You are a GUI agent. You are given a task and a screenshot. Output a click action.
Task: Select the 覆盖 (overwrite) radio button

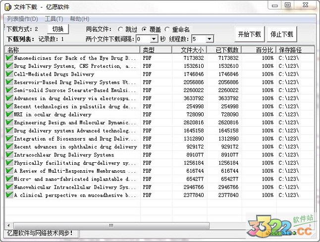(144, 29)
